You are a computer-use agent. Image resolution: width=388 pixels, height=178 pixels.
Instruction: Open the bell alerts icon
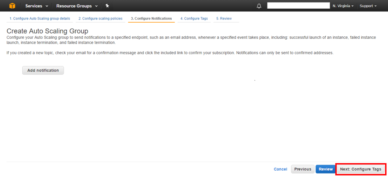pyautogui.click(x=259, y=6)
